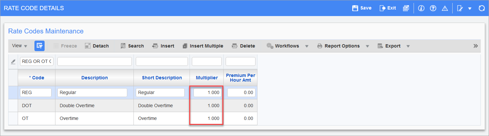Click the Double Overtime short description cell
Screen dimensions: 489x136
pos(162,106)
